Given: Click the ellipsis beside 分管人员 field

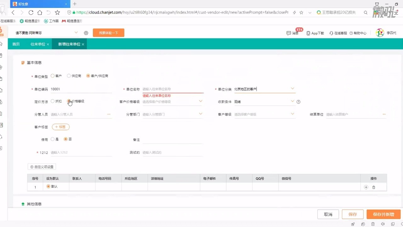Looking at the screenshot, I should click(x=109, y=114).
